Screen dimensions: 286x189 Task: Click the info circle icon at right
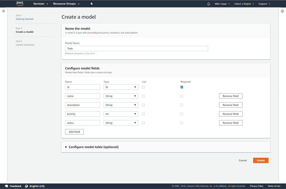coord(282,11)
